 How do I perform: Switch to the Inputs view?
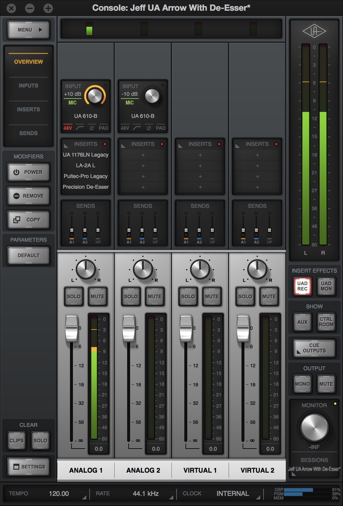pos(29,86)
